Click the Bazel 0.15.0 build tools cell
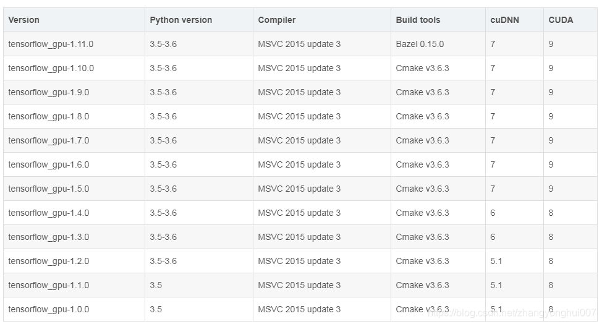Viewport: 602px width, 324px height. tap(420, 45)
